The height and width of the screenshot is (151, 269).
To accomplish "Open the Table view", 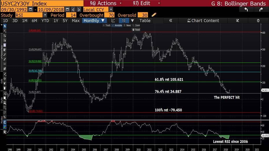I will pos(145,21).
